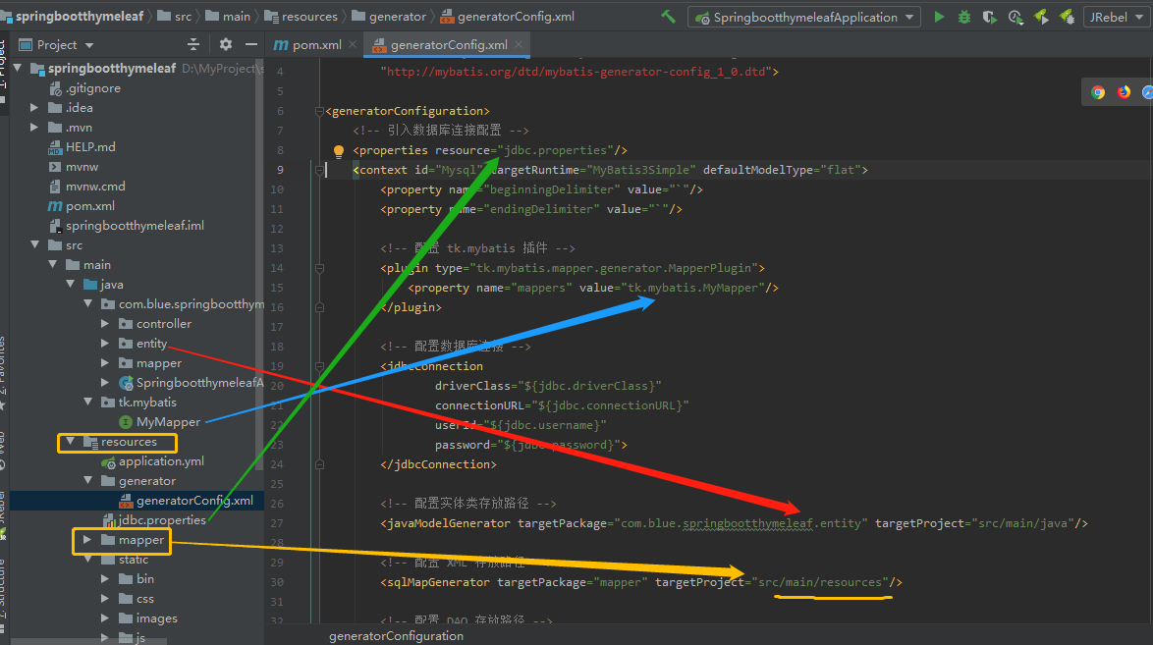
Task: Open preview in Firefox browser icon
Action: [1124, 92]
